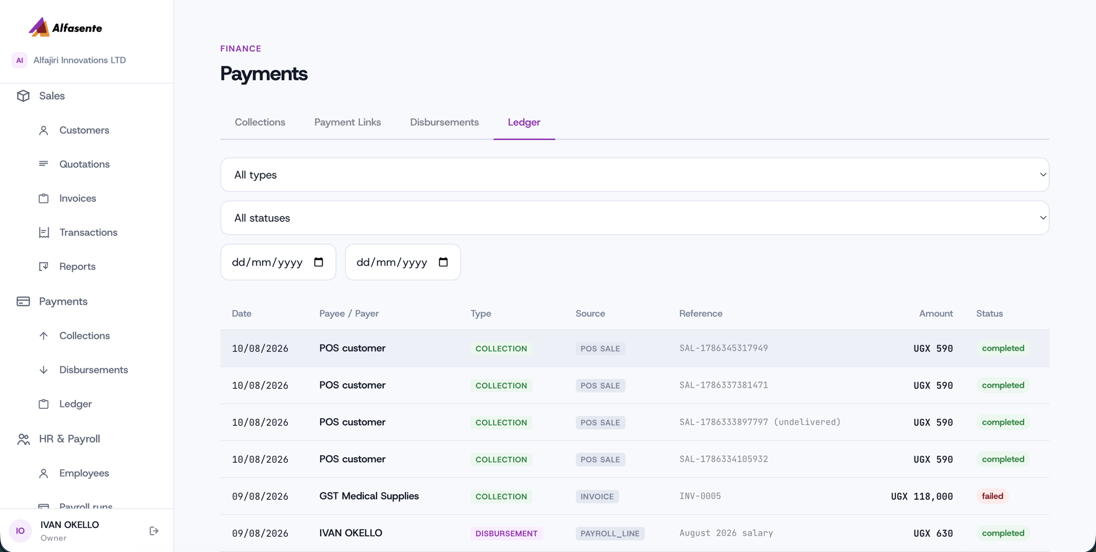
Task: Open Reports in the sidebar
Action: [x=77, y=266]
